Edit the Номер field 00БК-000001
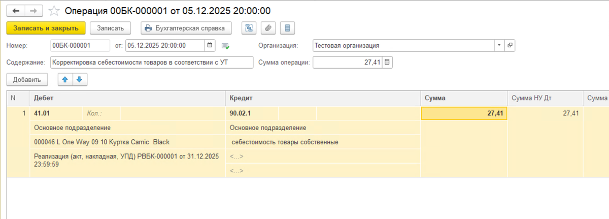This screenshot has height=219, width=609. click(80, 46)
